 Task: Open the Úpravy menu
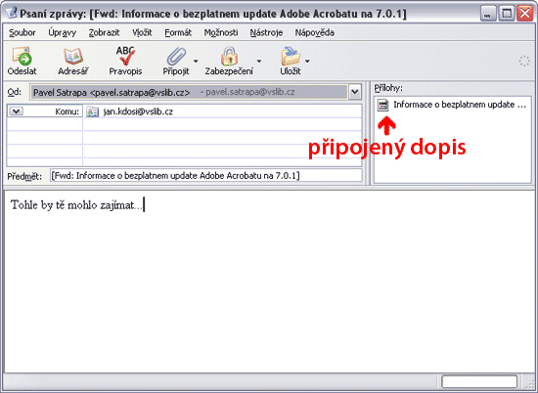[62, 32]
